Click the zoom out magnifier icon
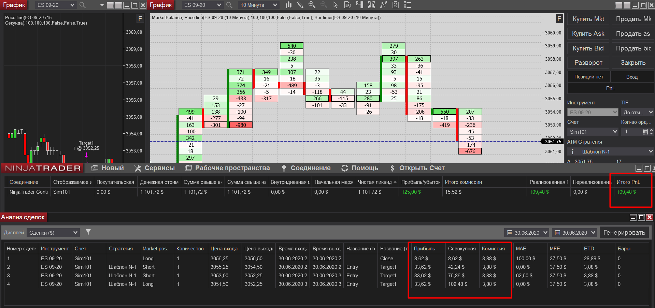The image size is (655, 308). (324, 5)
